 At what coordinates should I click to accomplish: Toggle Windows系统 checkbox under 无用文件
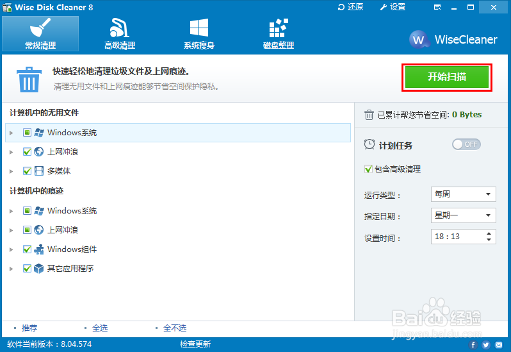27,133
